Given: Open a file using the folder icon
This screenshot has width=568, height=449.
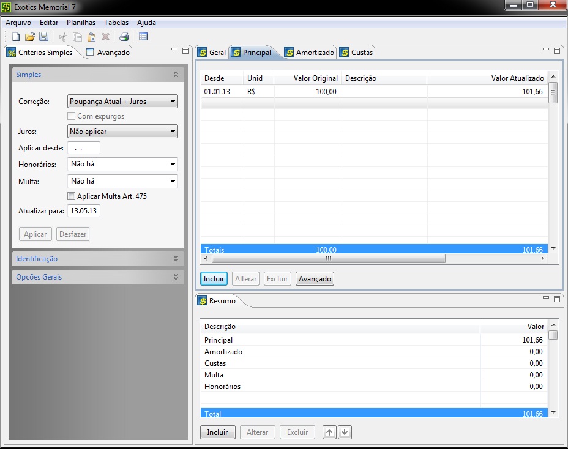Looking at the screenshot, I should (30, 37).
